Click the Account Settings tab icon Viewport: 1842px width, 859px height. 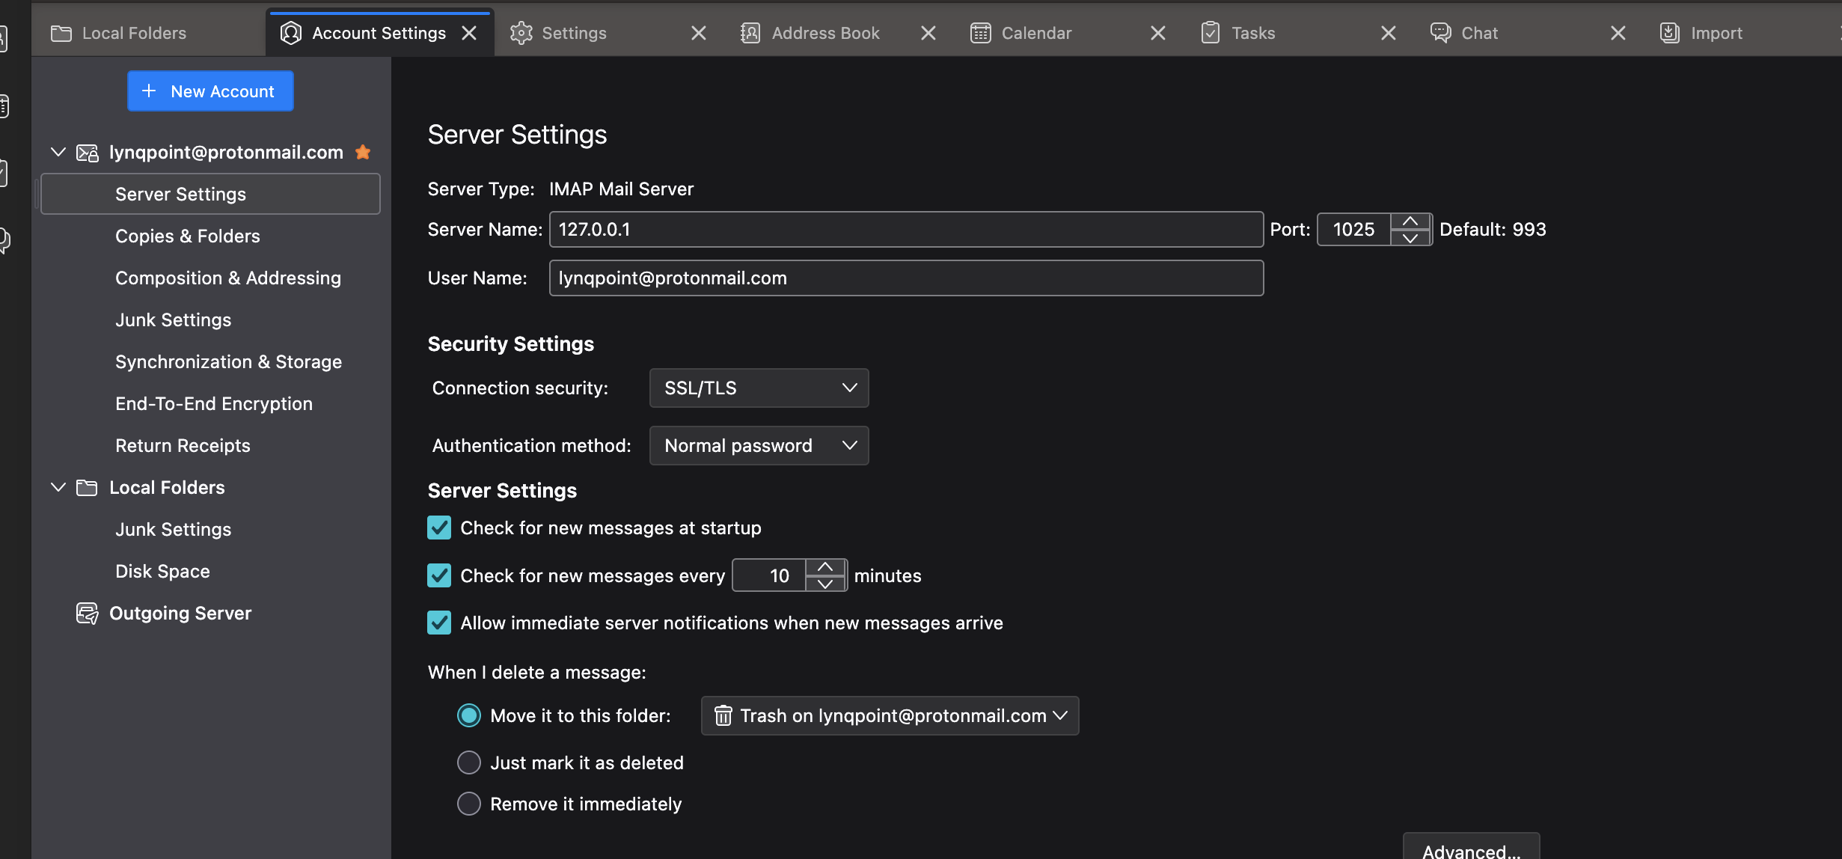pyautogui.click(x=291, y=33)
